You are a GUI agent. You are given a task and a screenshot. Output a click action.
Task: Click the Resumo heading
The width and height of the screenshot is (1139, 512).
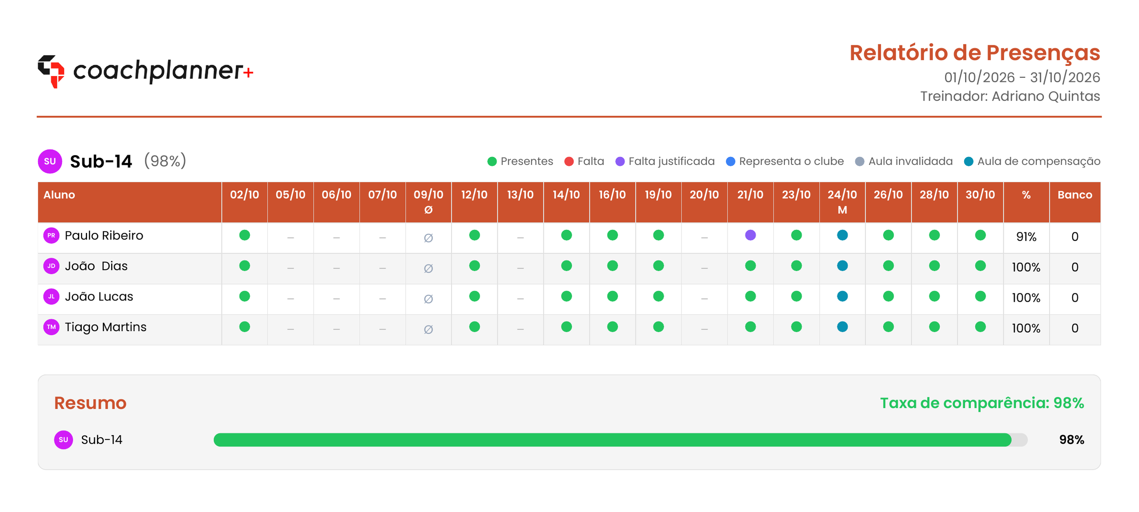(x=90, y=403)
